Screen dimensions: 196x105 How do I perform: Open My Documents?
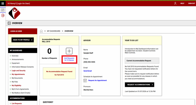pos(17,78)
